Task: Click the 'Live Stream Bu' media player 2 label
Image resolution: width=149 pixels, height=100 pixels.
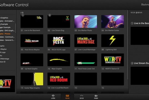Action: pos(142,63)
